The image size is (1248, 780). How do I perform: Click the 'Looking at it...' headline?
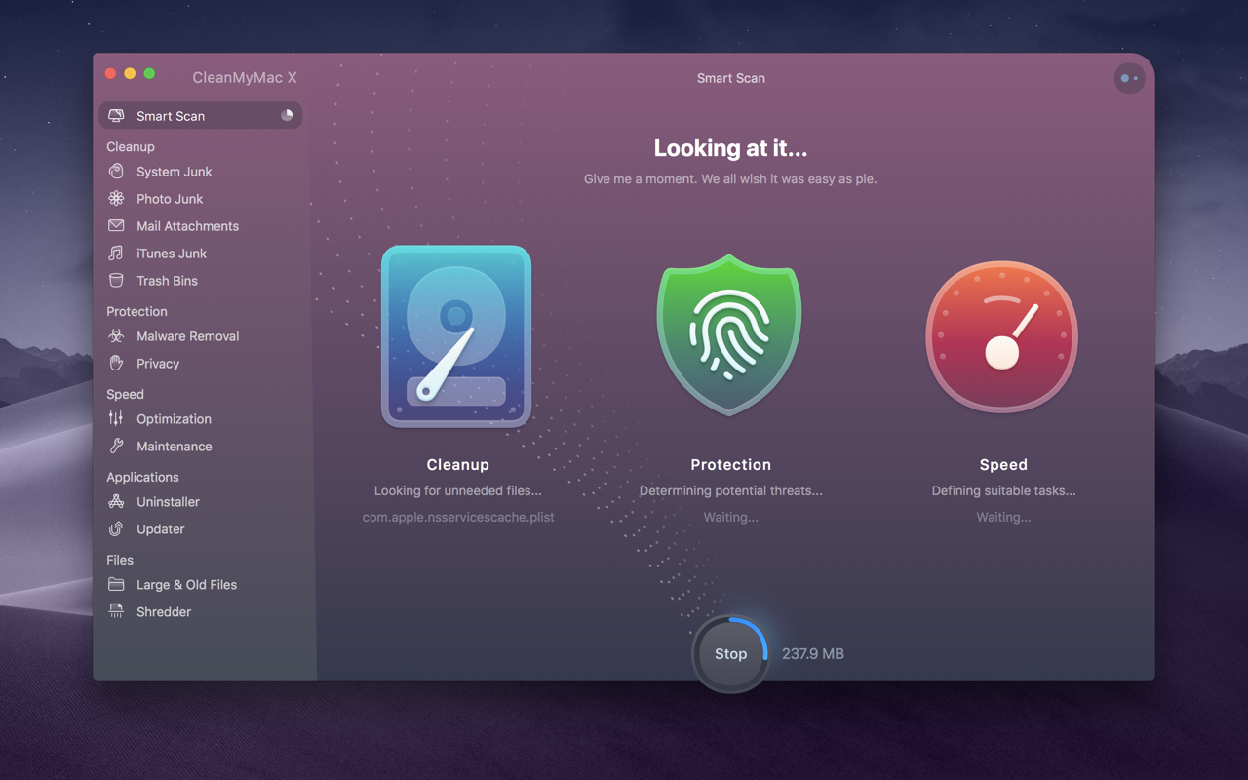(730, 148)
